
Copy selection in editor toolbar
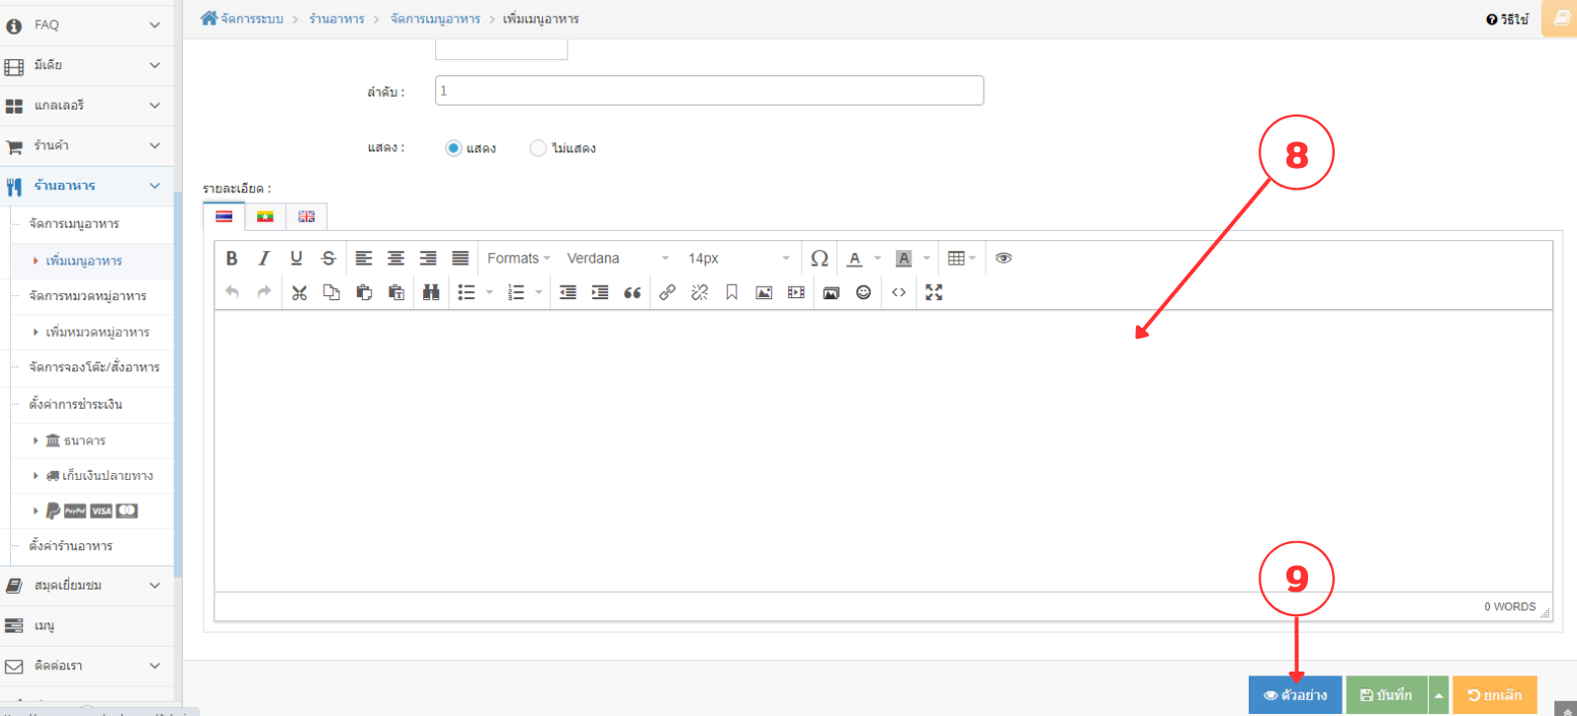[332, 292]
